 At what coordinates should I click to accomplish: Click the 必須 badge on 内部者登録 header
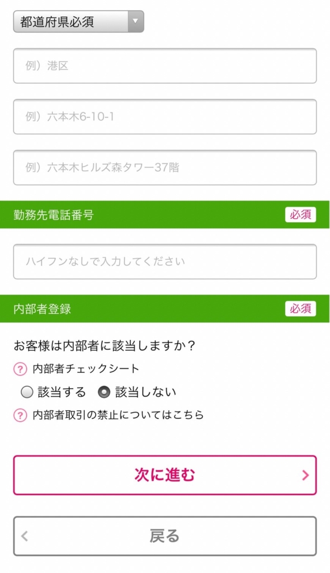(x=300, y=309)
